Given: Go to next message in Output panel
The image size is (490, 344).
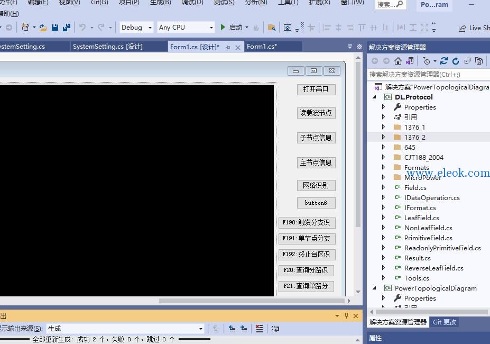Looking at the screenshot, I should click(244, 328).
